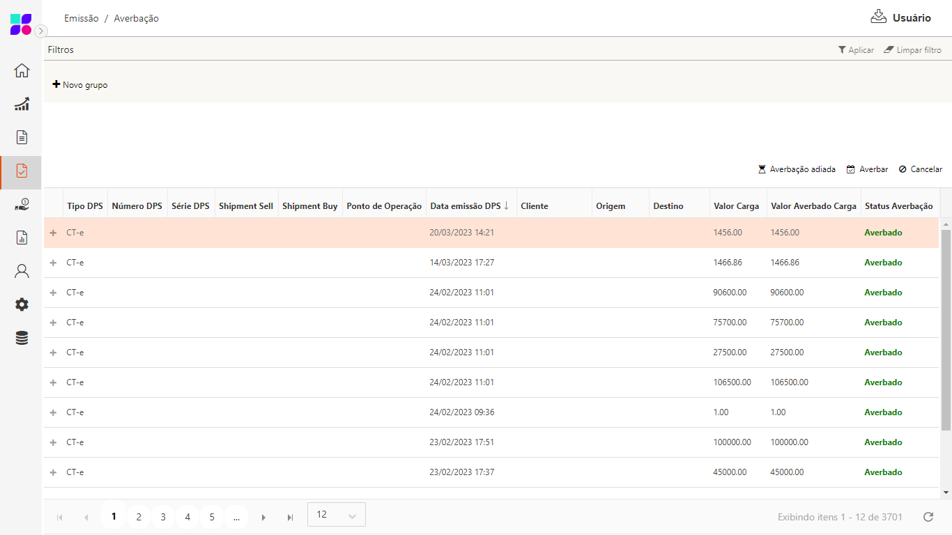Screen dimensions: 952x535
Task: Click the Emissão breadcrumb
Action: pos(82,19)
